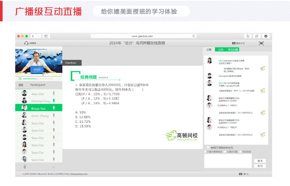Show all tabs with the tabs icon

coord(257,36)
